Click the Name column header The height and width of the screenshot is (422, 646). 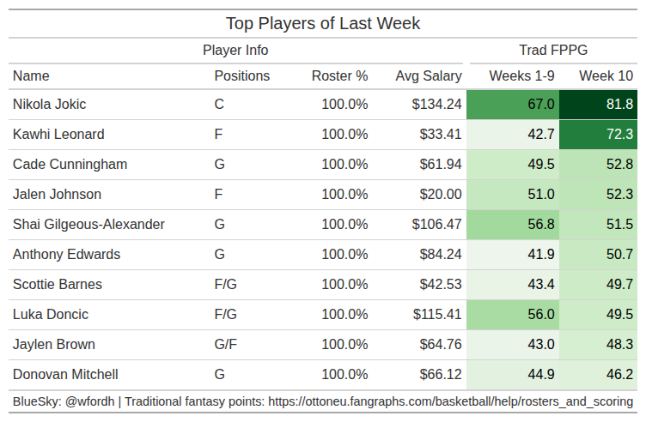coord(31,75)
